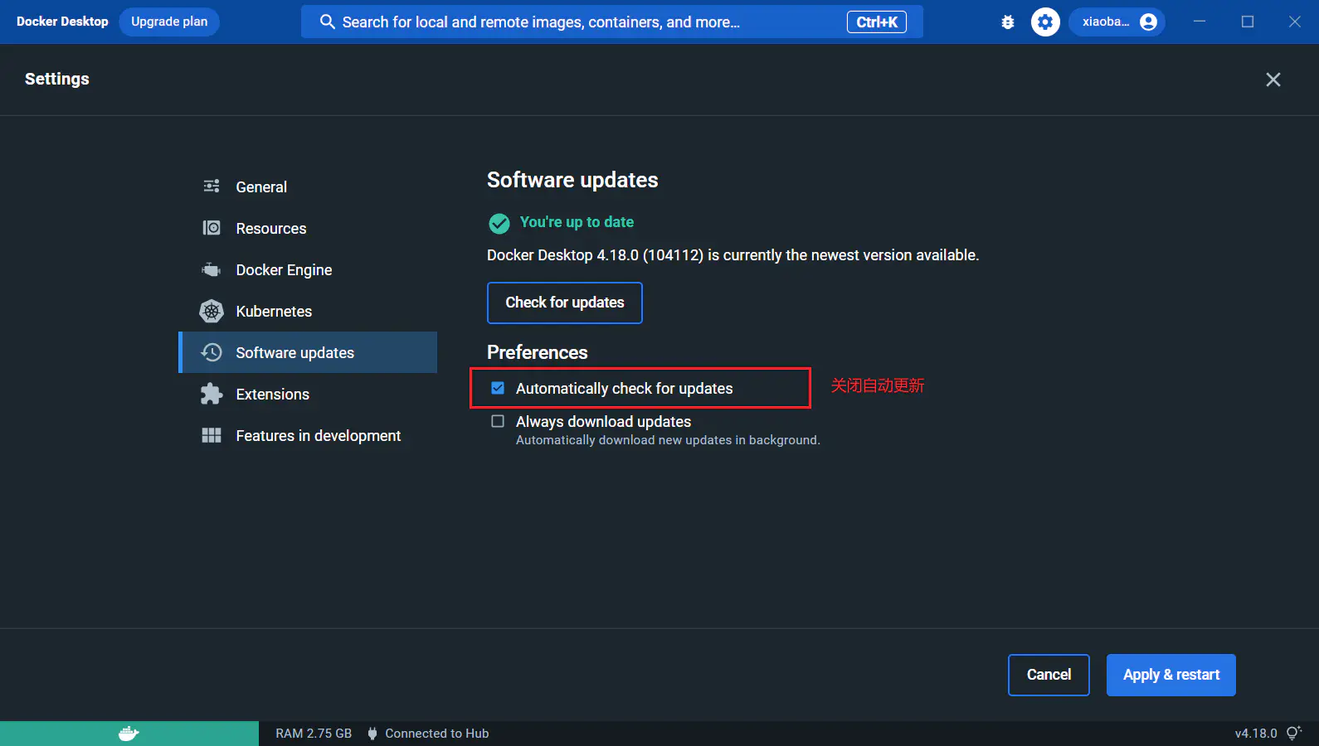Click the v4.18.0 version label
Viewport: 1319px width, 746px height.
(x=1256, y=734)
